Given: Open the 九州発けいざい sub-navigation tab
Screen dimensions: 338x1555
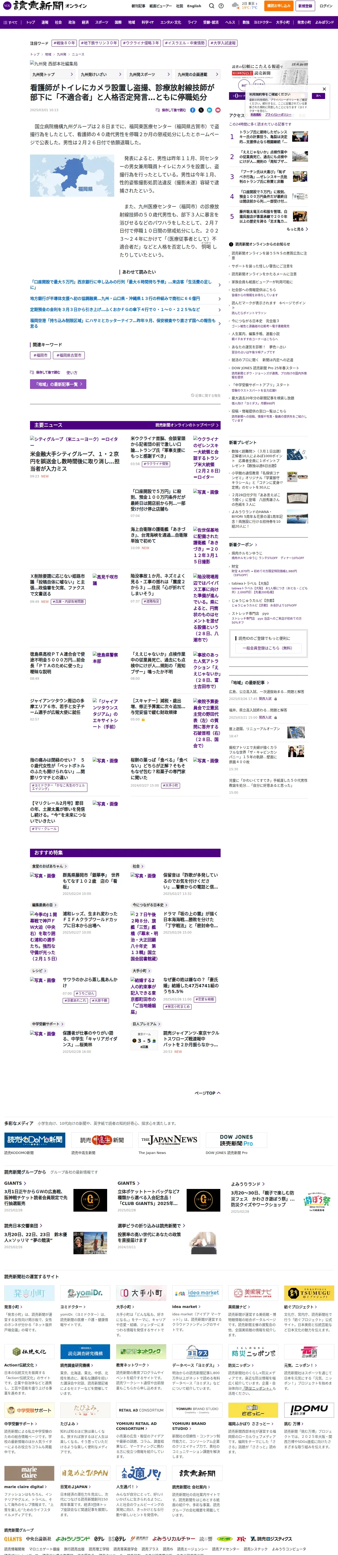Looking at the screenshot, I should point(101,75).
